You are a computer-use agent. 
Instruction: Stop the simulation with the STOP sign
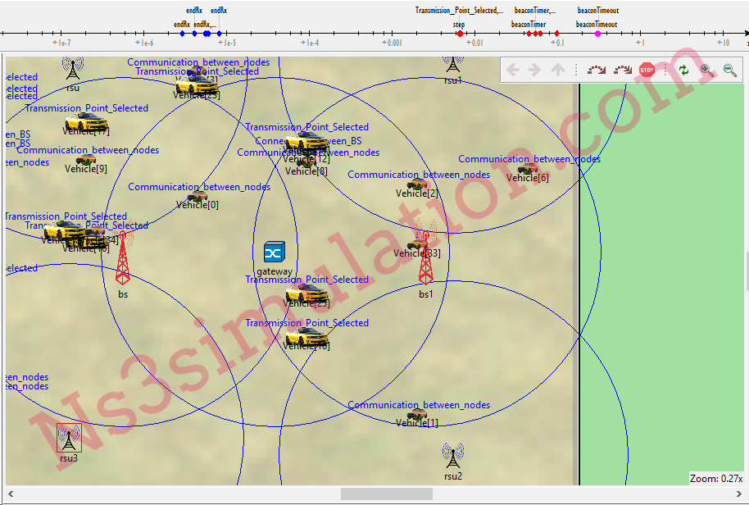click(647, 70)
